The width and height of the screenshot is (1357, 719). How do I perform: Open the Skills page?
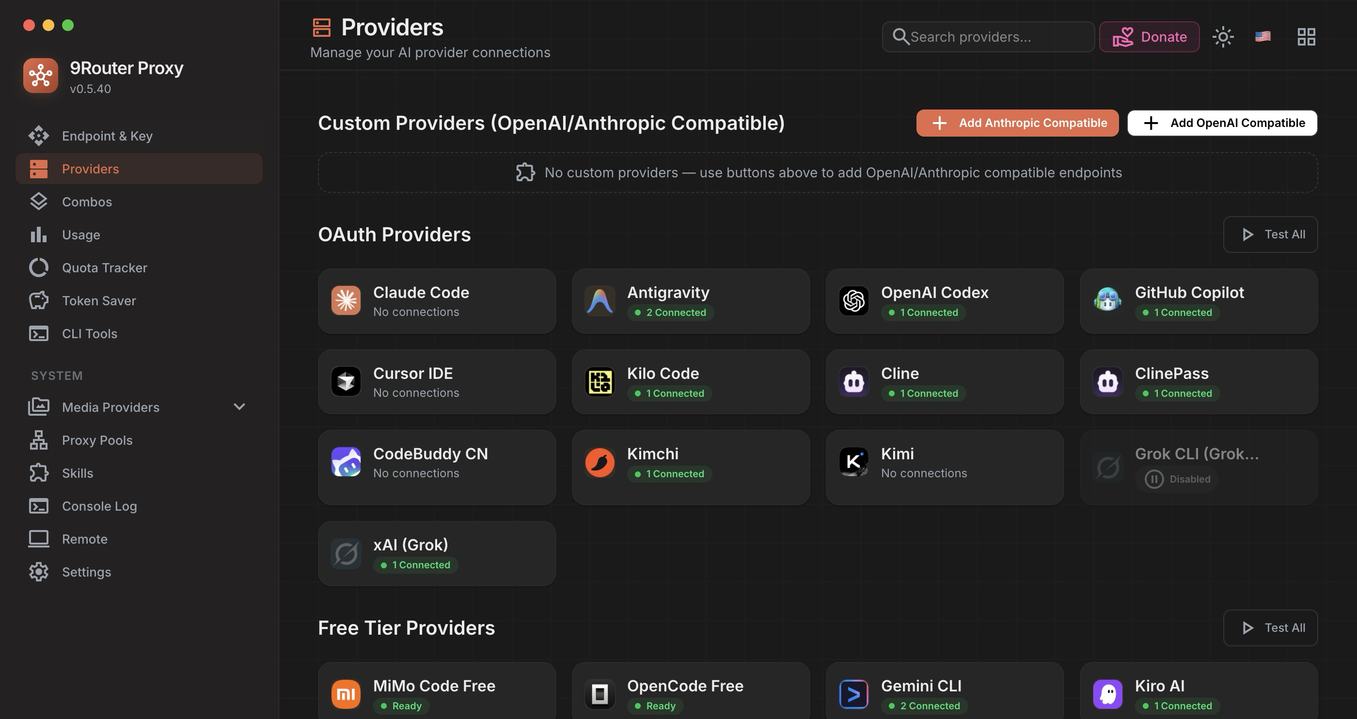click(139, 473)
